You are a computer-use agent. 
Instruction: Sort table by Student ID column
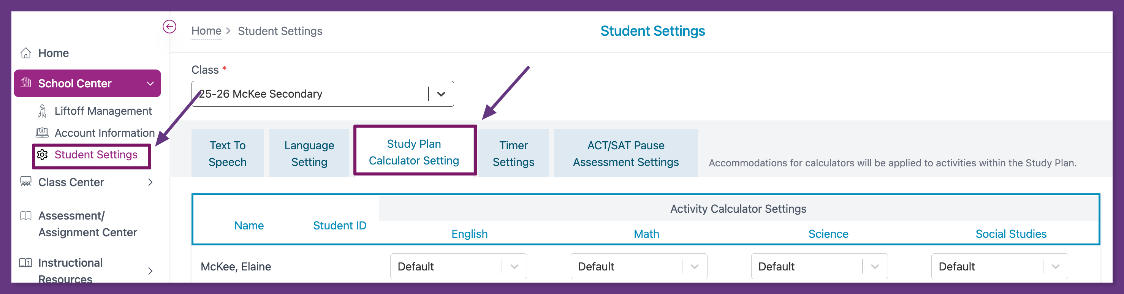pos(339,226)
